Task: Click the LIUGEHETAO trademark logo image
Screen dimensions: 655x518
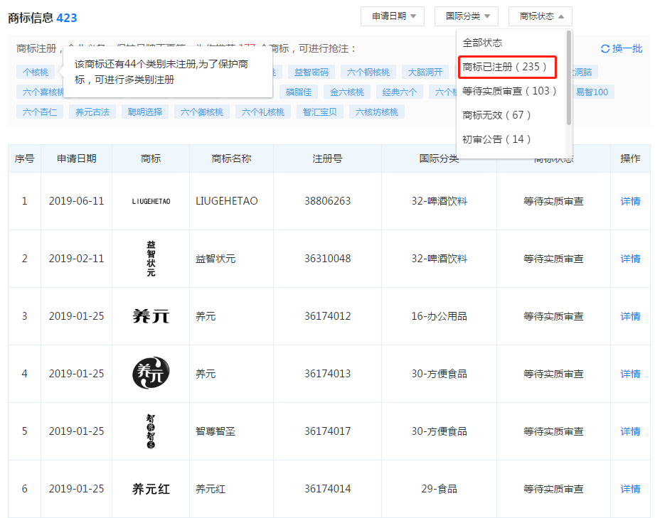Action: [x=151, y=201]
